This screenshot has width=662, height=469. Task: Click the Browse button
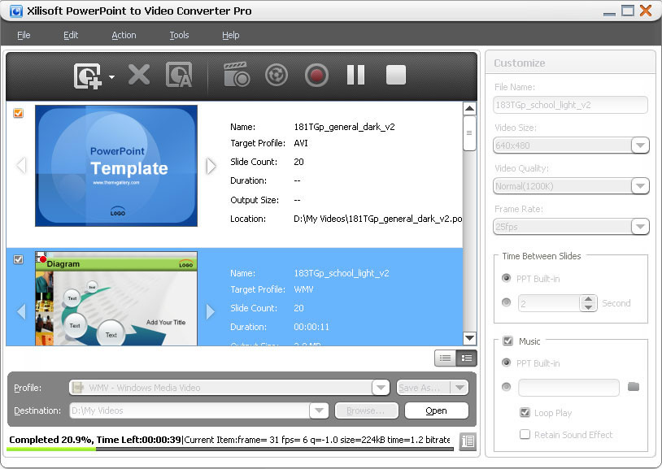366,411
